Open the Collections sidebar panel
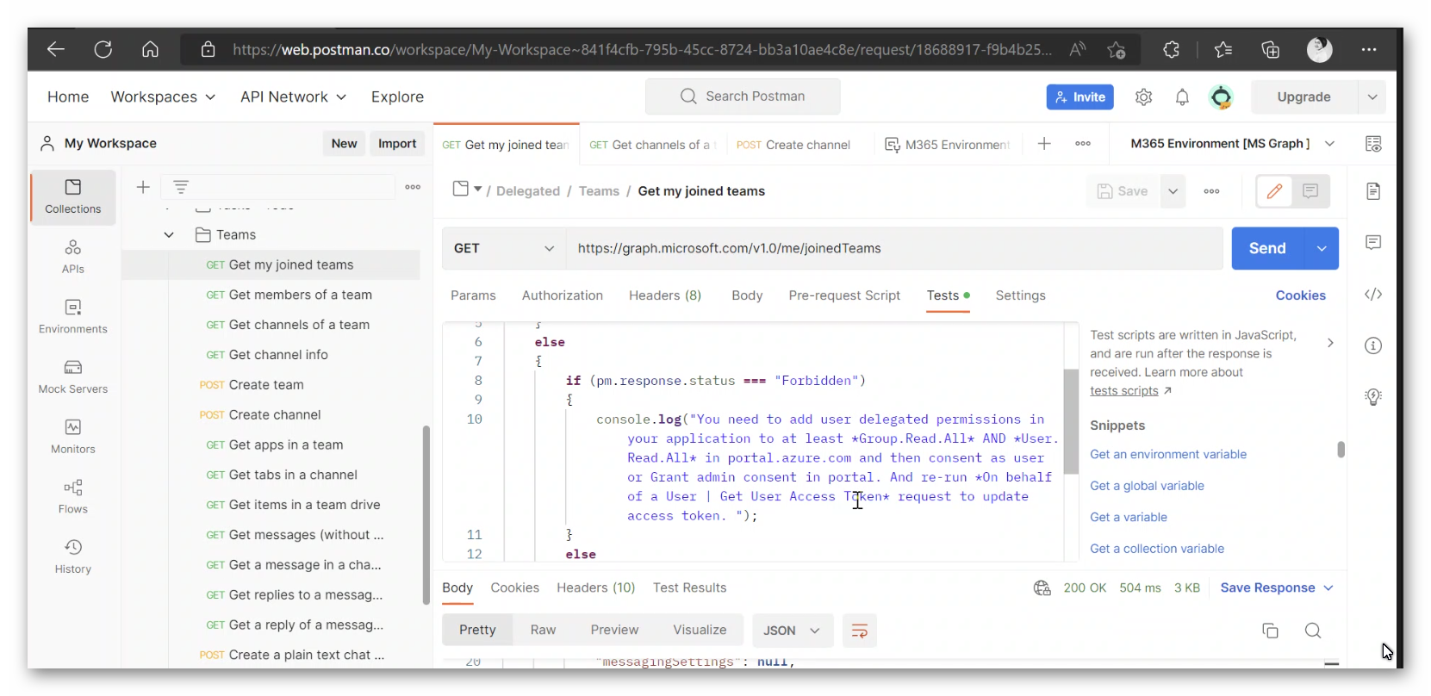The image size is (1431, 696). pyautogui.click(x=73, y=197)
